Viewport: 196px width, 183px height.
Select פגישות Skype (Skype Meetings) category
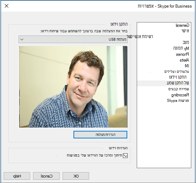pyautogui.click(x=178, y=100)
